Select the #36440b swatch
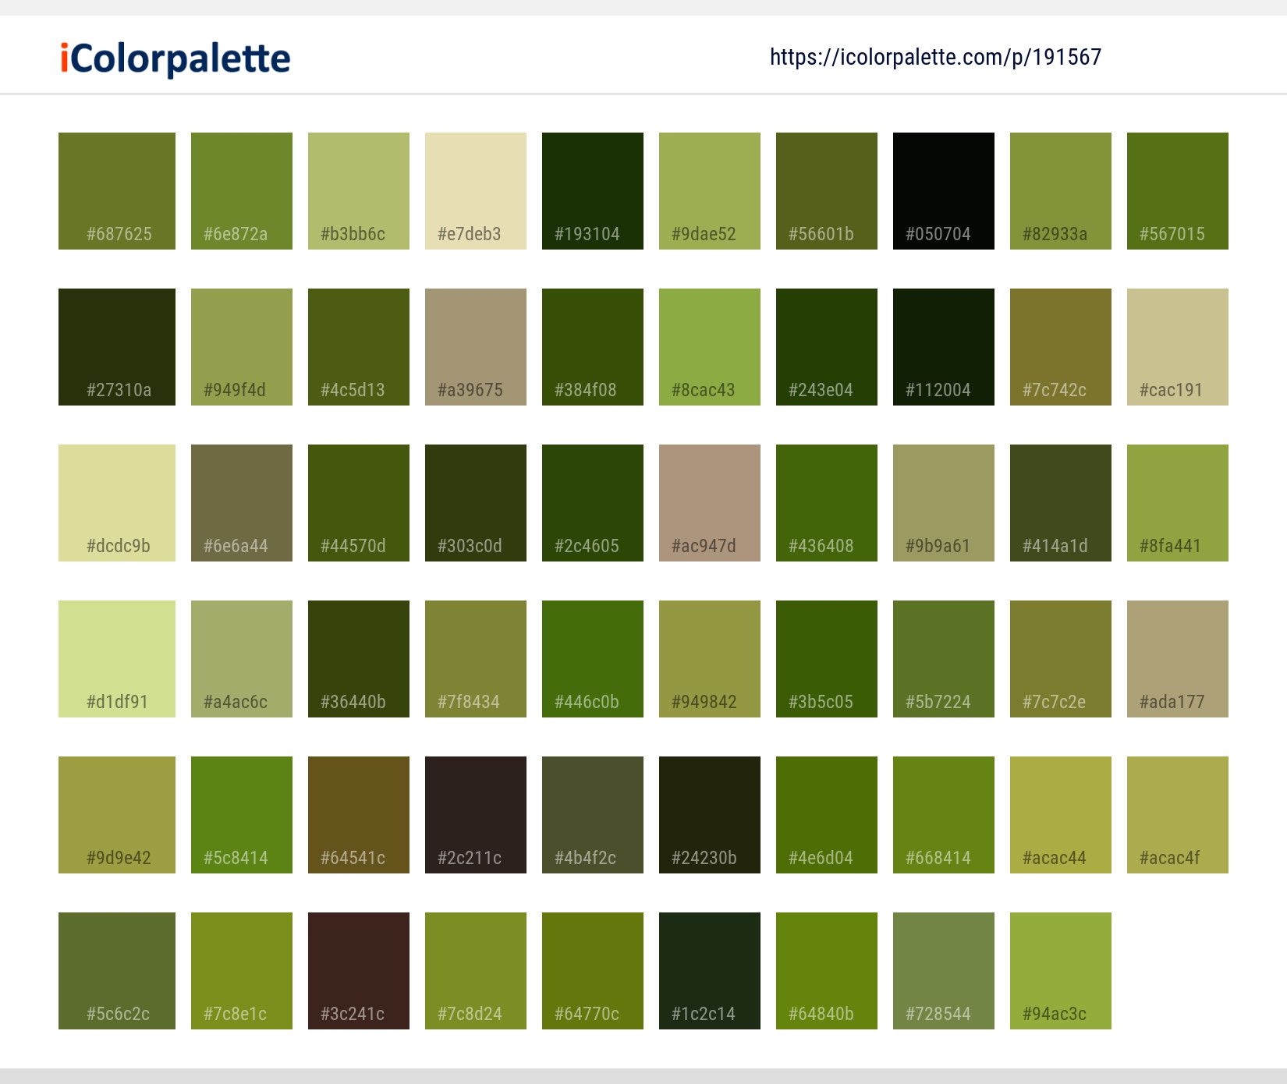Image resolution: width=1287 pixels, height=1084 pixels. tap(359, 659)
